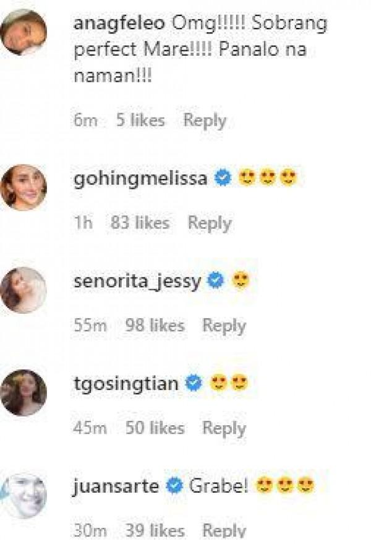View who gave 83 likes
371x544 pixels.
(140, 223)
